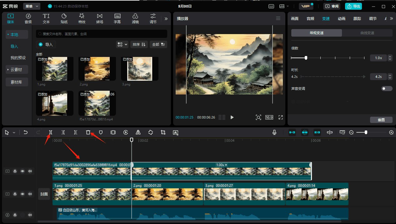Click the undo arrow in timeline toolbar
The height and width of the screenshot is (224, 396).
click(x=26, y=132)
